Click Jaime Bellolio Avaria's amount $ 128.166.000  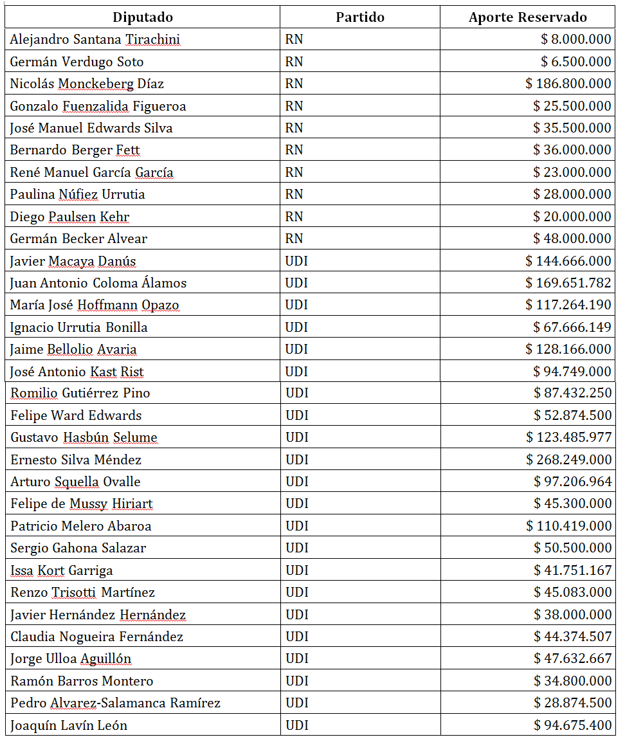(568, 349)
